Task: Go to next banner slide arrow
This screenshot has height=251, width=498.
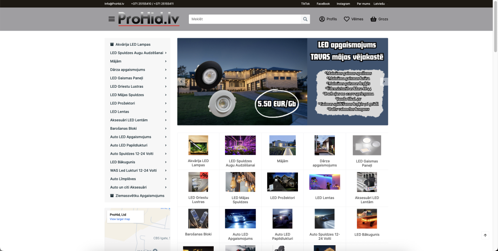Action: tap(384, 82)
